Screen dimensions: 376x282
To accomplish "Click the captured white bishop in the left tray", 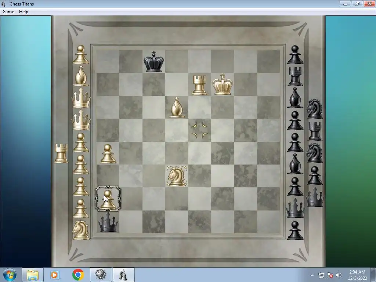I will 81,76.
